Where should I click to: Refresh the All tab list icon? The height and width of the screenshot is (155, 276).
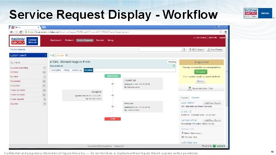54,55
